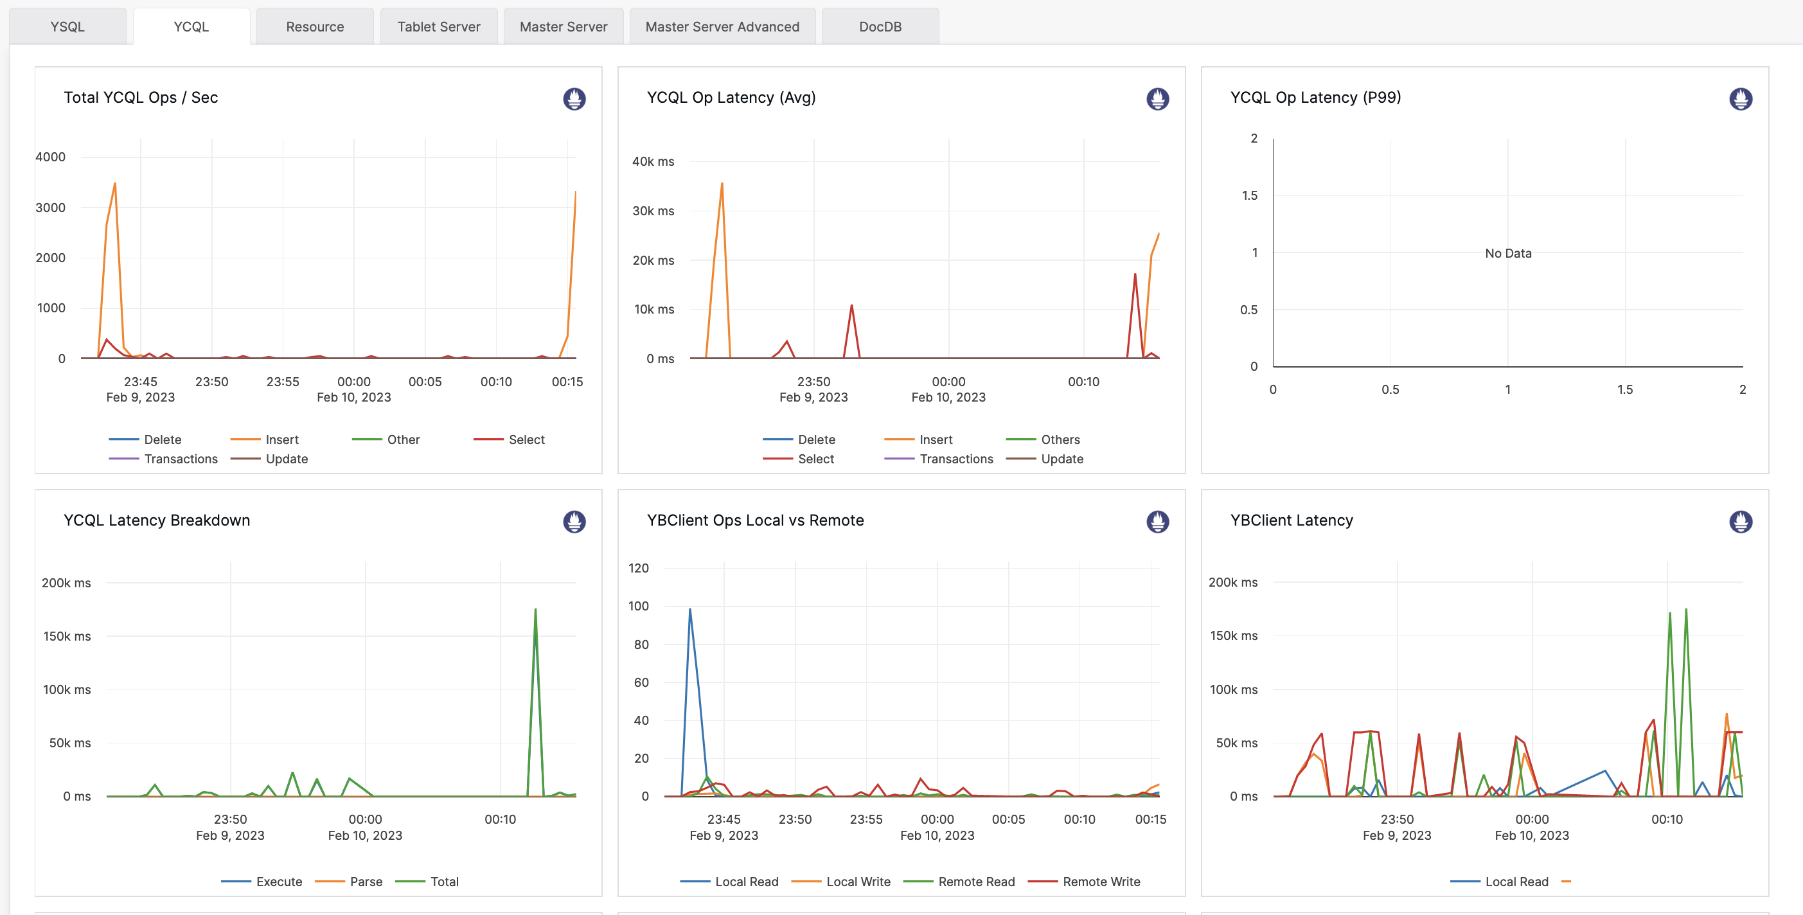Open Prometheus link for YCQL Latency Breakdown

point(574,522)
